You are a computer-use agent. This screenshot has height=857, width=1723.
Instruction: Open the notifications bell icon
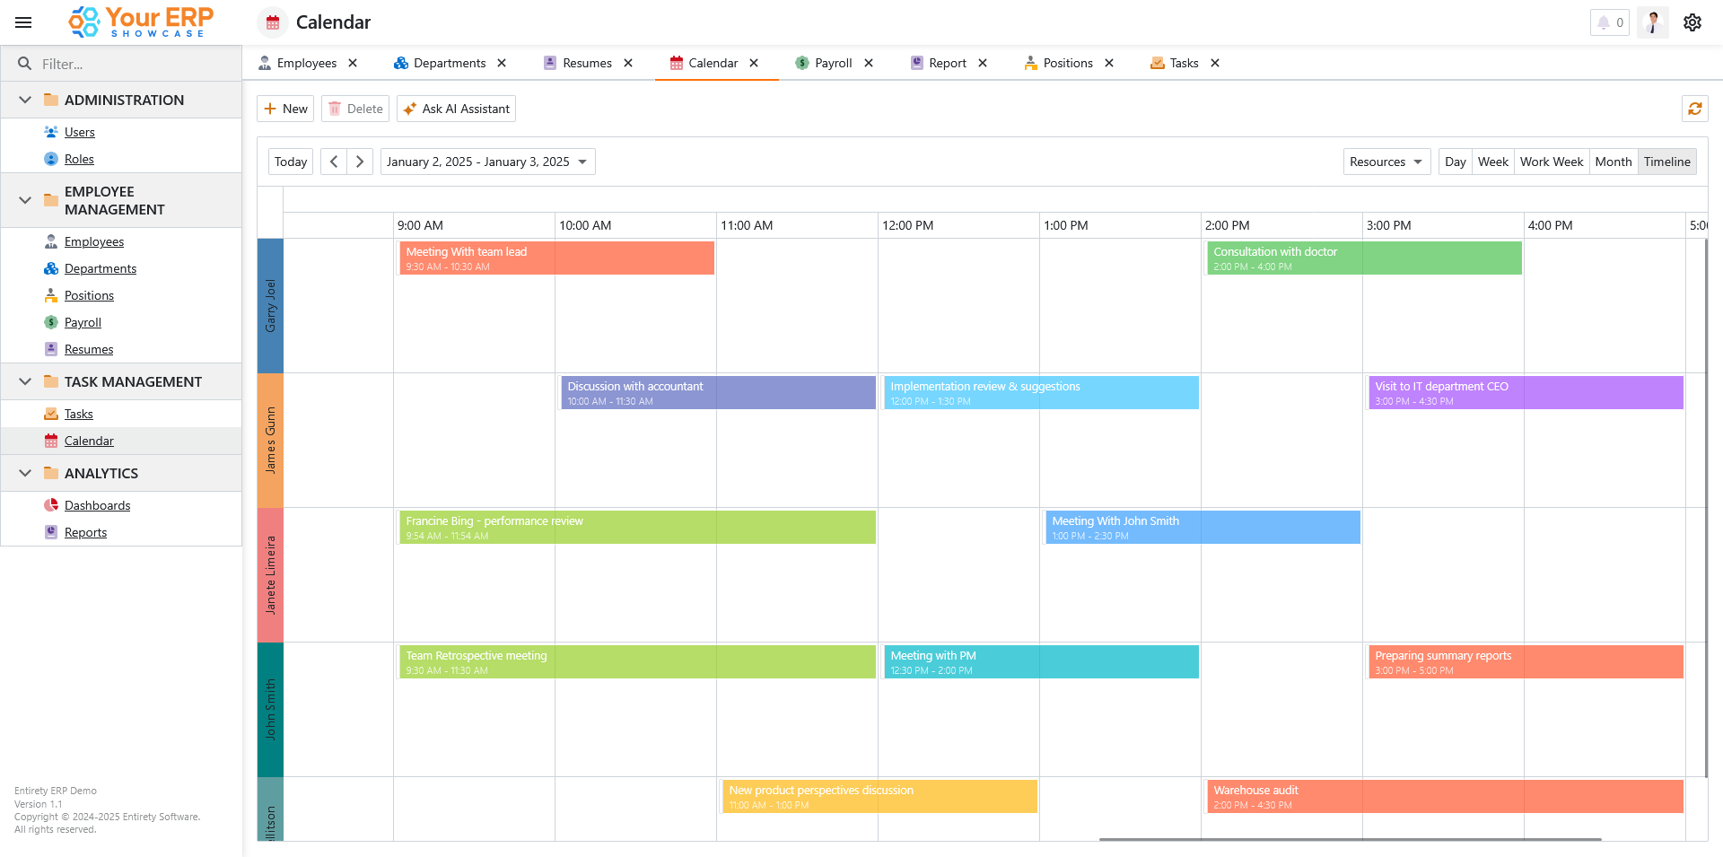coord(1604,22)
